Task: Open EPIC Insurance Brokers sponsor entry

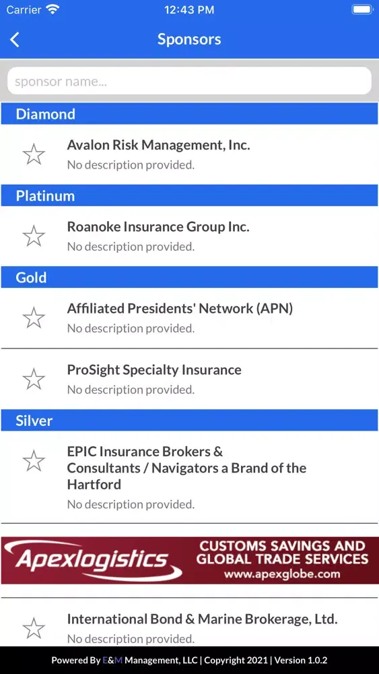Action: click(190, 477)
